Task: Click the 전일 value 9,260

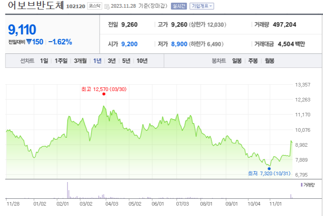Action: [x=130, y=25]
